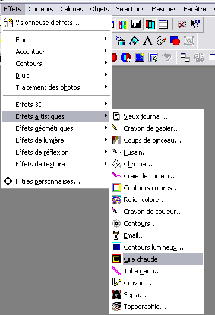This screenshot has width=215, height=315.
Task: Click the histogram window icon
Action: (x=136, y=24)
